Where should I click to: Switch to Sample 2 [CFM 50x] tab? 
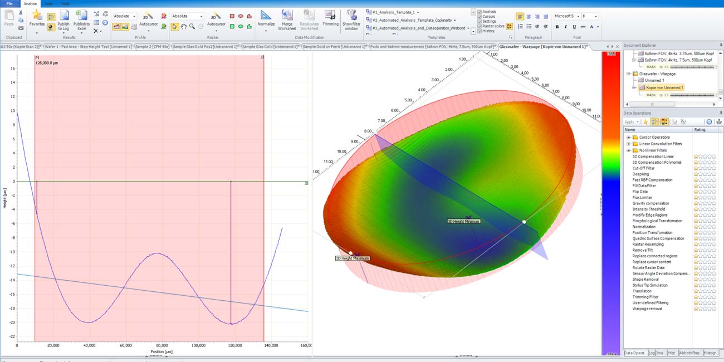(x=151, y=47)
